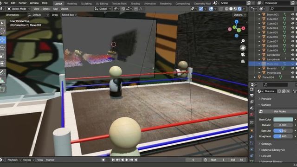
Task: Open the Add menu in viewport header
Action: pos(55,9)
